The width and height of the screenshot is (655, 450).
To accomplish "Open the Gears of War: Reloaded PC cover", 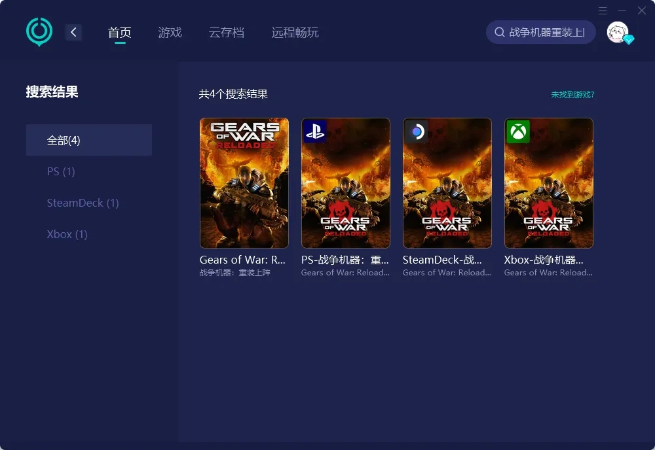I will [x=244, y=183].
